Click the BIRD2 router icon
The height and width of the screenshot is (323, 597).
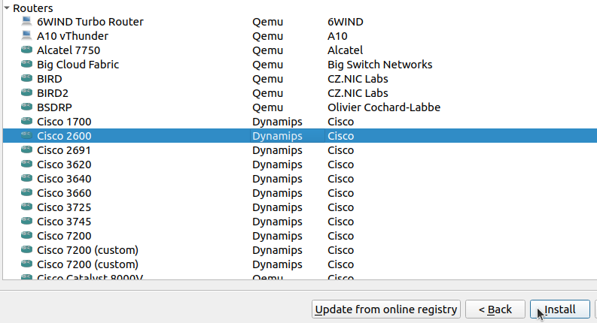point(26,92)
